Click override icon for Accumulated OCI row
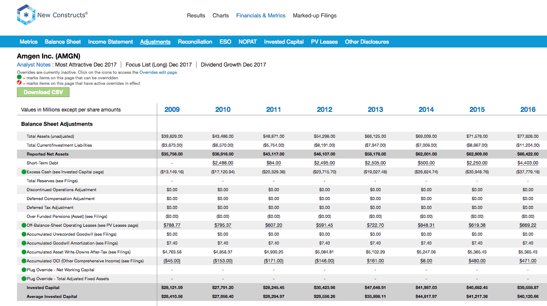This screenshot has height=306, width=547. click(24, 261)
